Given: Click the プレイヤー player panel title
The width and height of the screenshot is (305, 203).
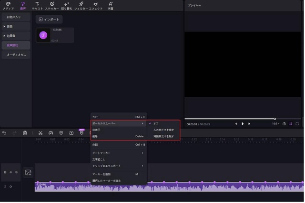Looking at the screenshot, I should (195, 5).
